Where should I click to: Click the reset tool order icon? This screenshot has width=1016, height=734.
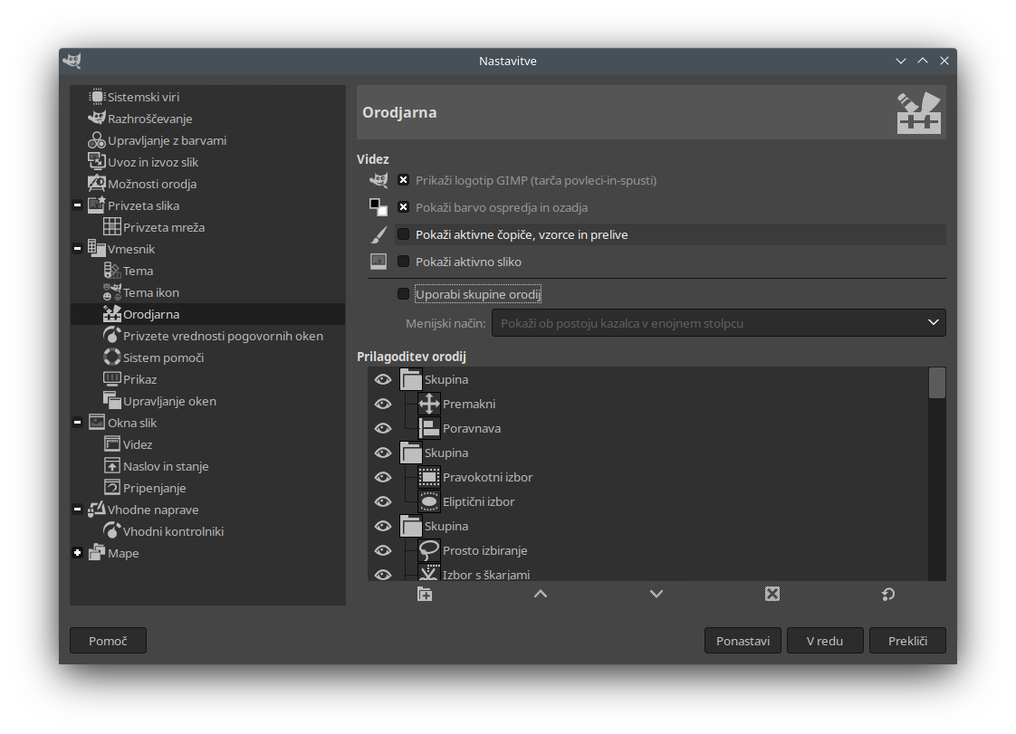[888, 594]
